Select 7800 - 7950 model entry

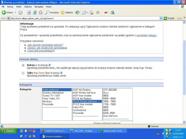click(118, 102)
